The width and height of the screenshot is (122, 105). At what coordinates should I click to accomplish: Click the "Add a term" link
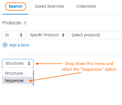tap(19, 45)
